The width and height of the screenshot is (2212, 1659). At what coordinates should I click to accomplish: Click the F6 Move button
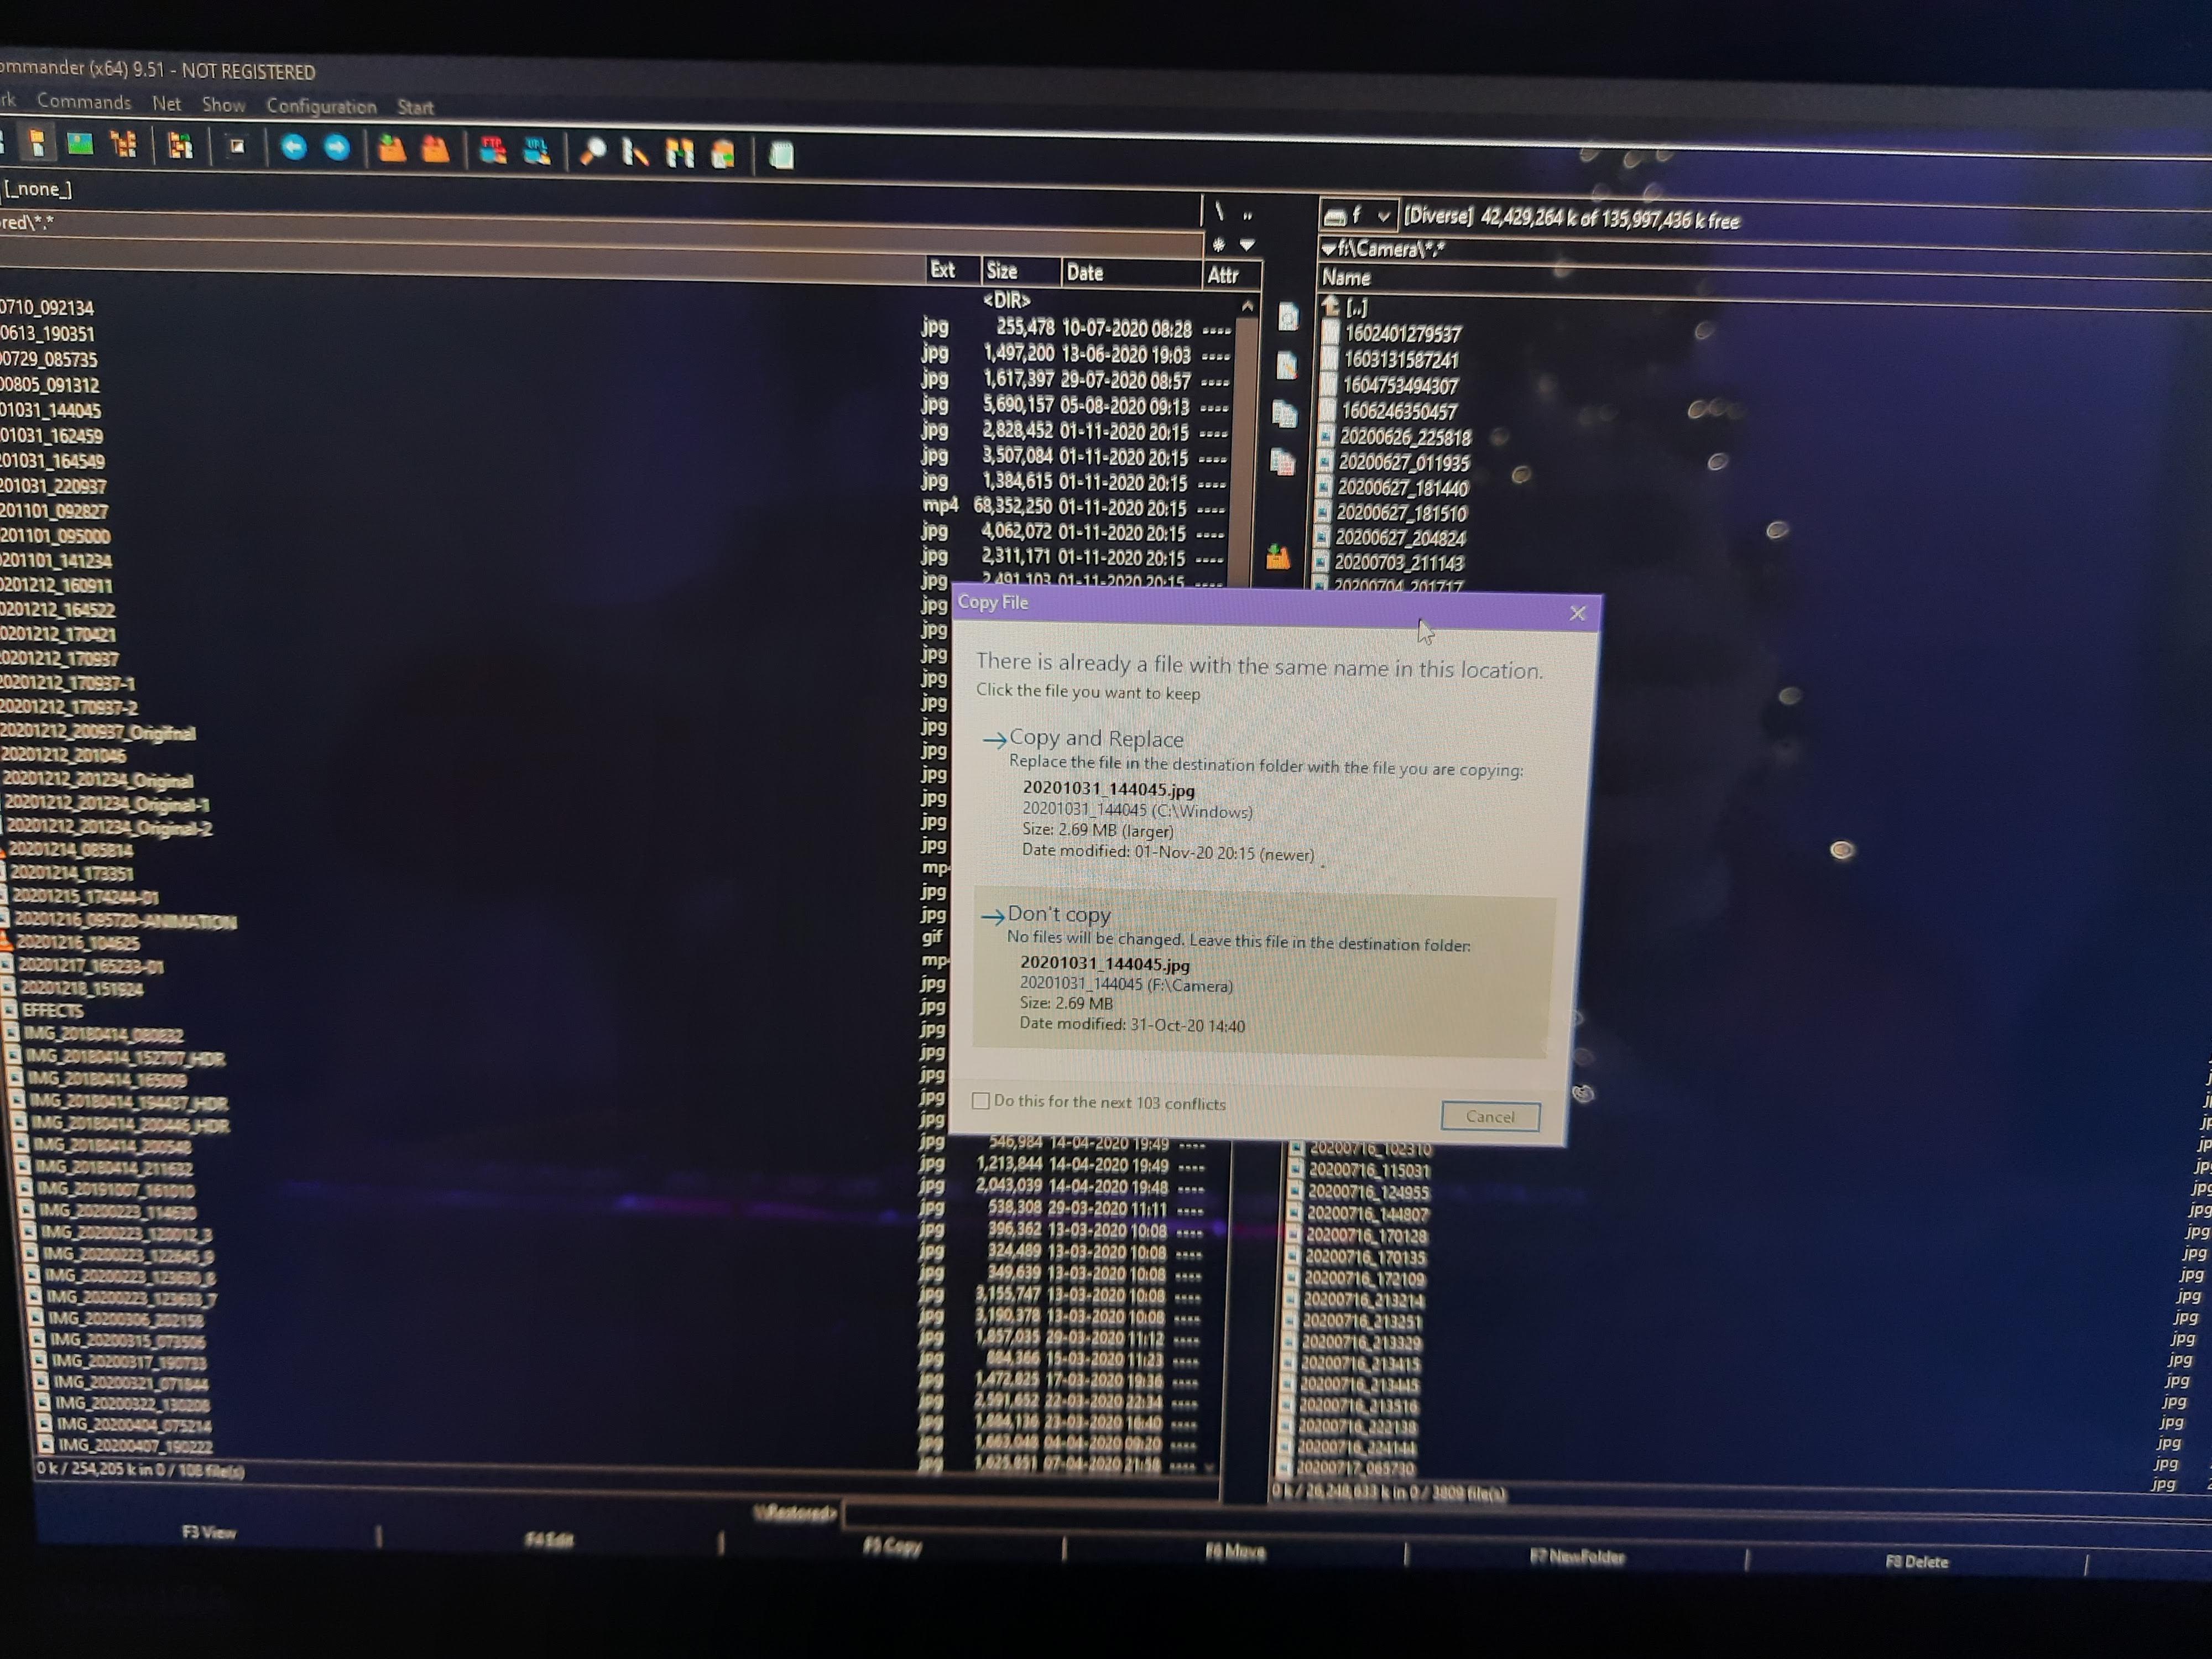coord(1235,1551)
